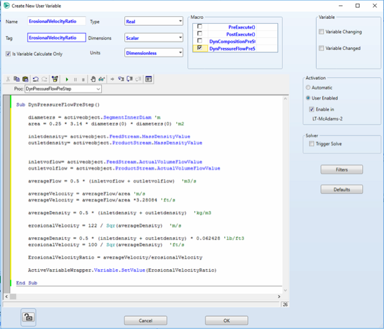
Task: Select DynPressureFlowPreS macro name in list
Action: tap(232, 49)
